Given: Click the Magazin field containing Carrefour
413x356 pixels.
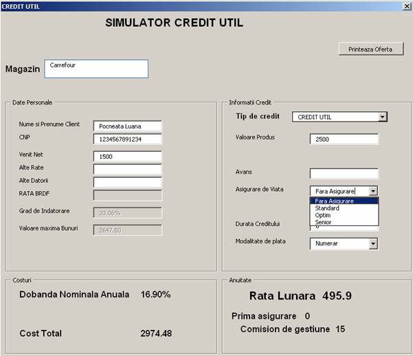Looking at the screenshot, I should click(x=96, y=69).
